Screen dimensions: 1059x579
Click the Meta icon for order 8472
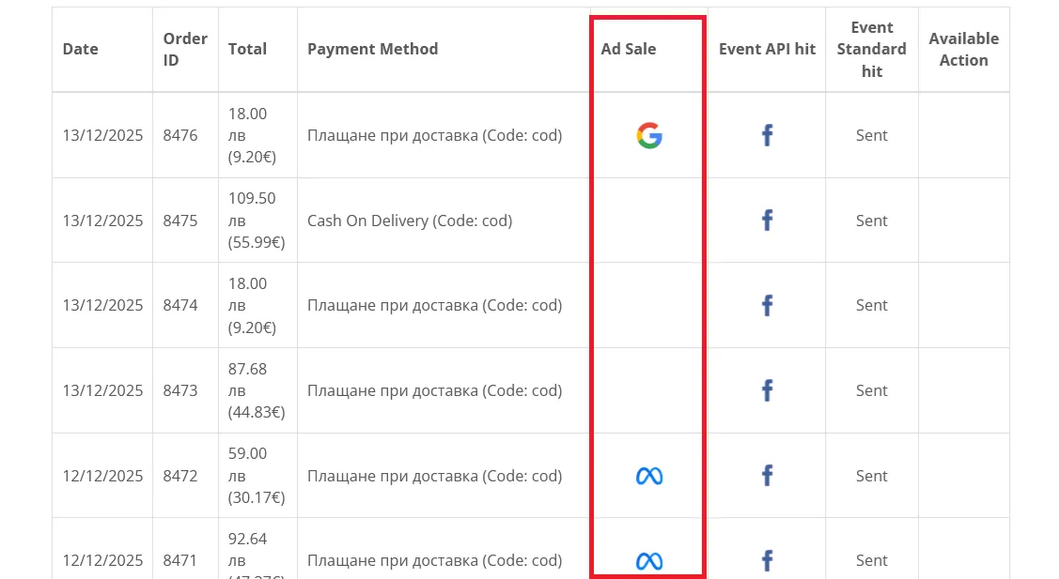tap(647, 476)
